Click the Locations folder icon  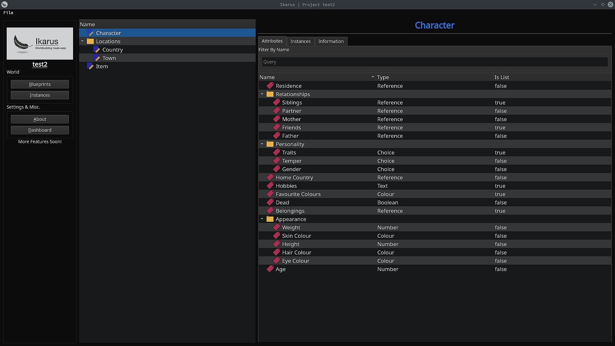click(x=90, y=41)
